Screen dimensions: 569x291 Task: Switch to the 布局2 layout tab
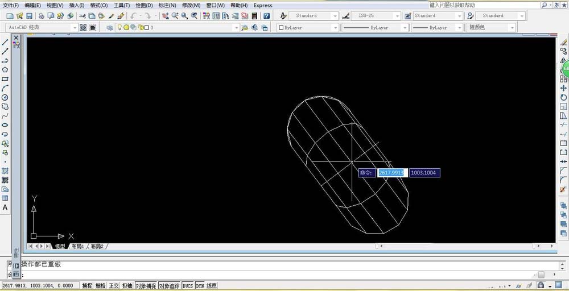click(x=97, y=247)
